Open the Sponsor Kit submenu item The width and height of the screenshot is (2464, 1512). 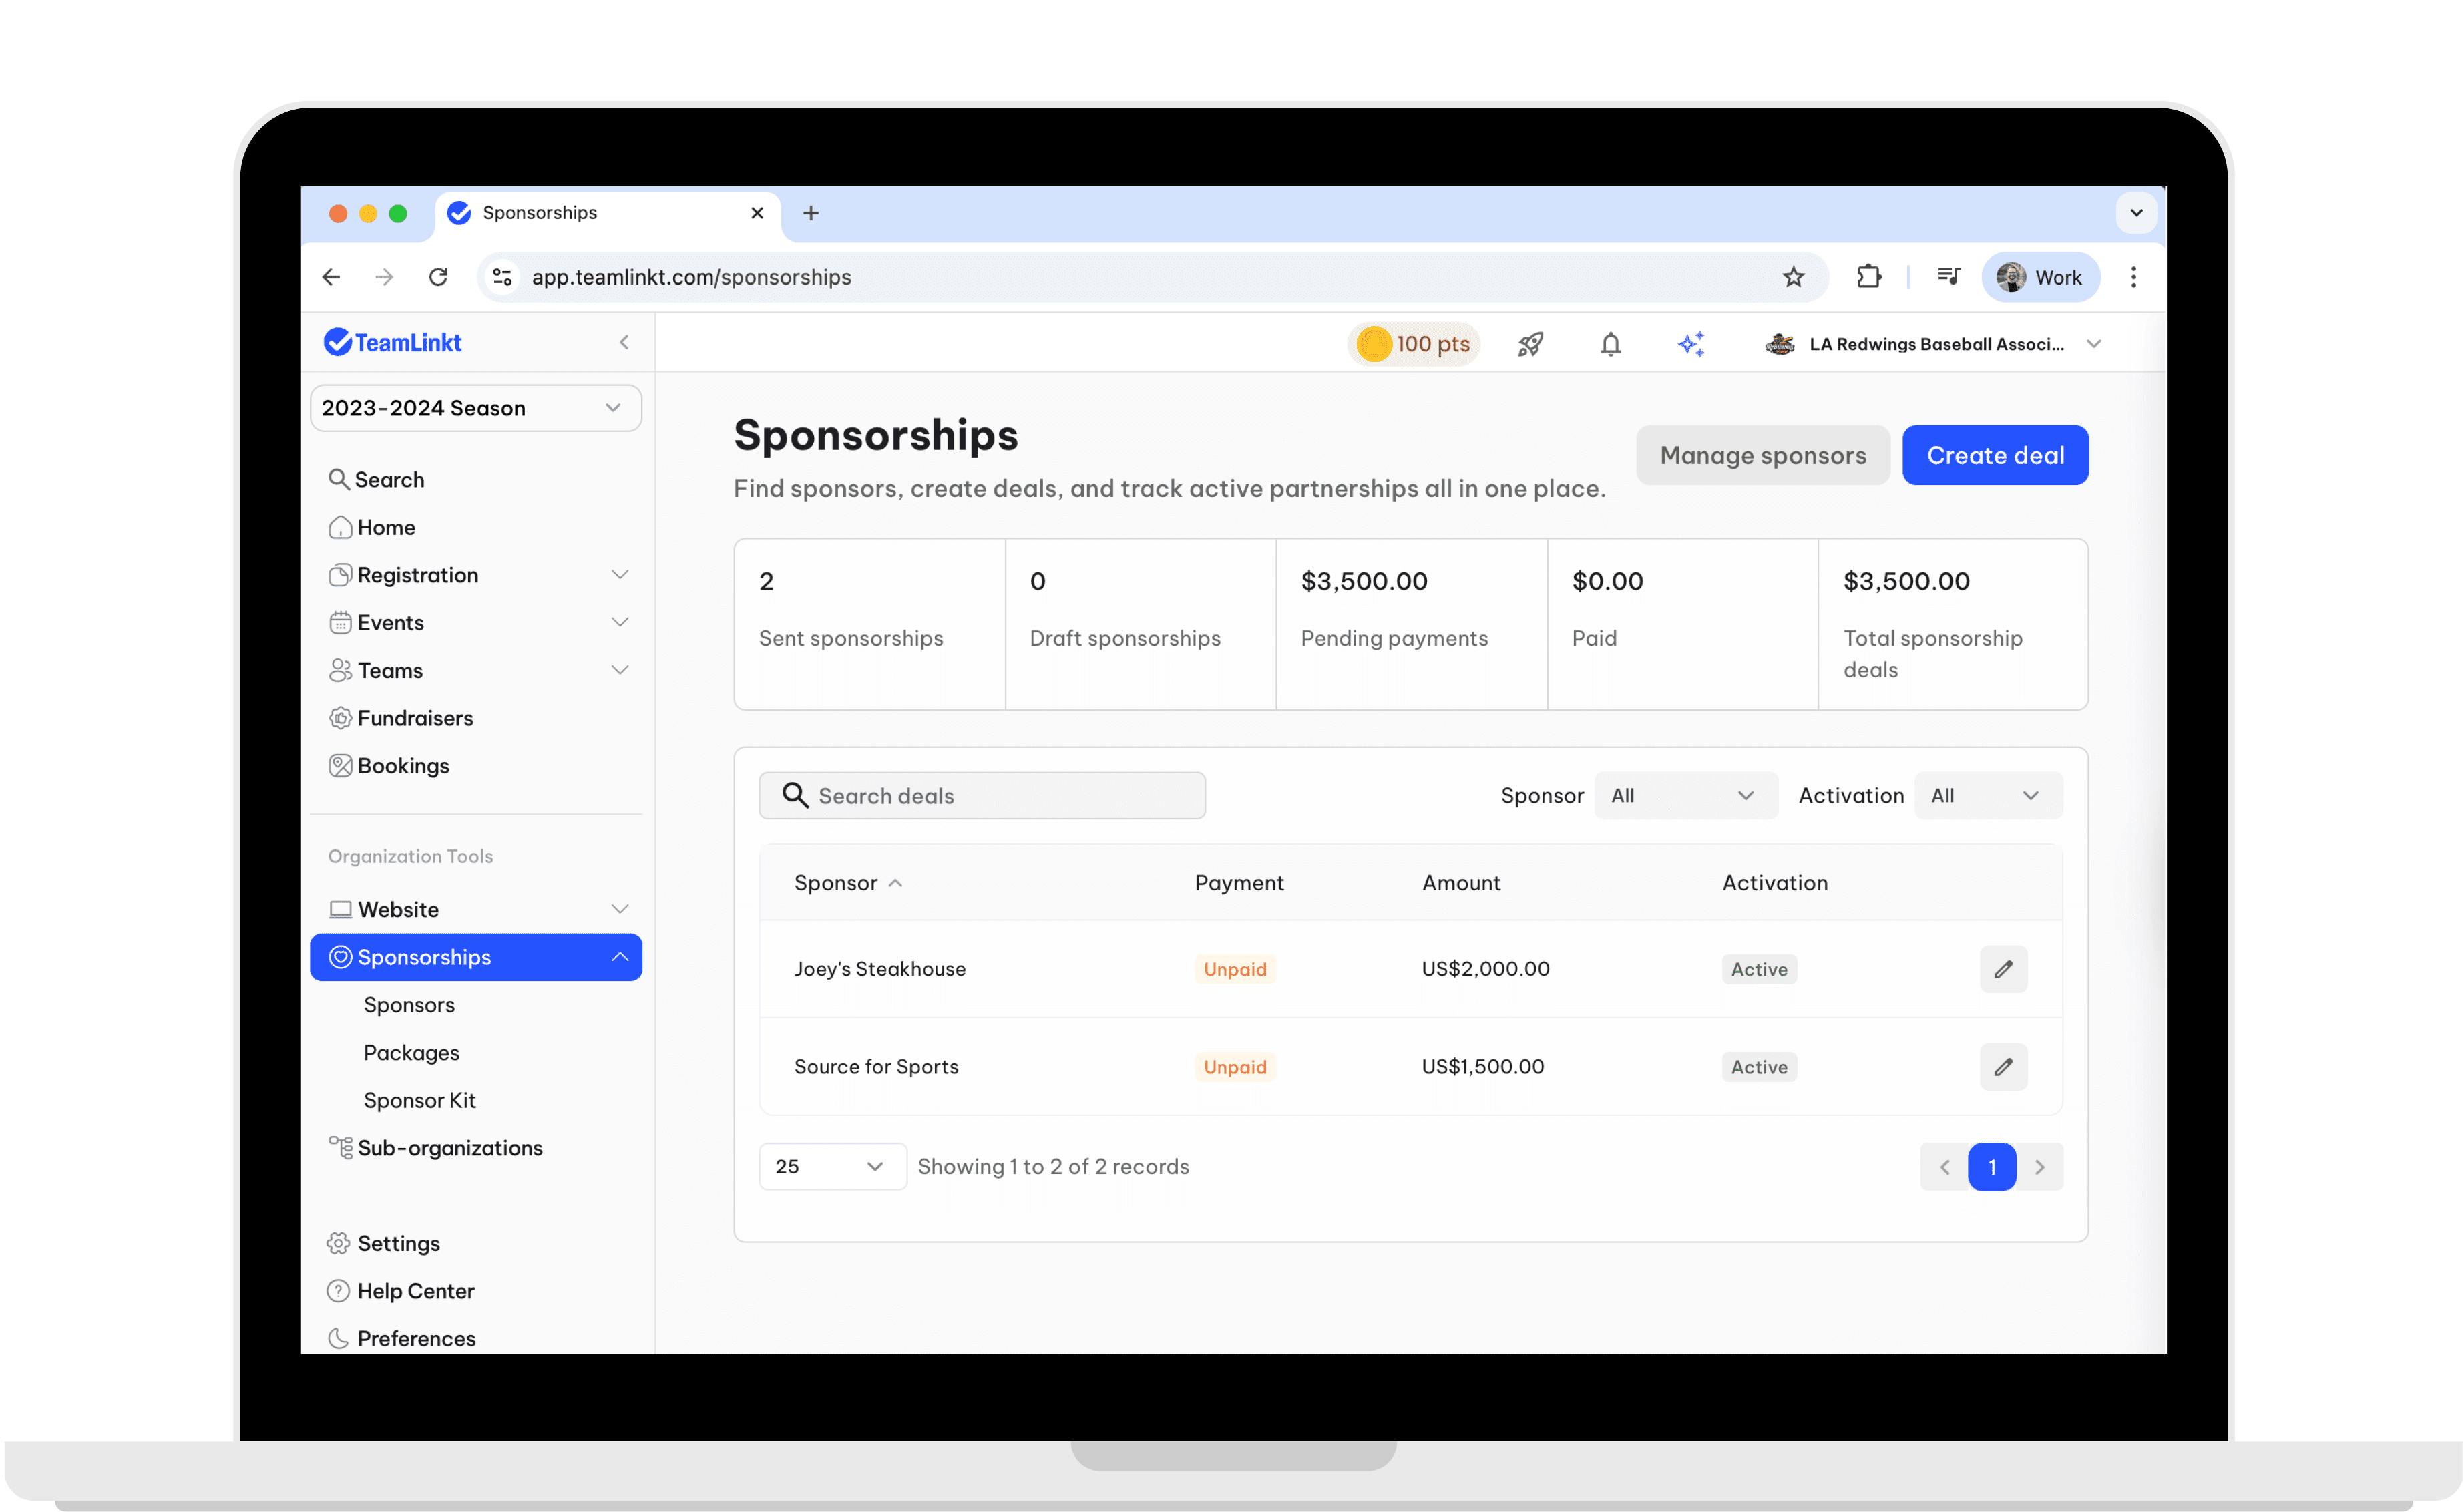420,1100
